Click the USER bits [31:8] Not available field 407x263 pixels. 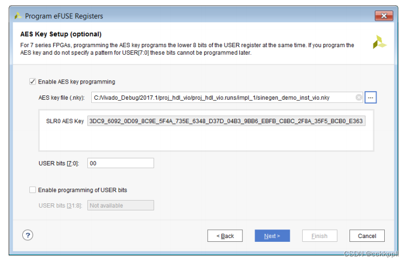(x=120, y=206)
